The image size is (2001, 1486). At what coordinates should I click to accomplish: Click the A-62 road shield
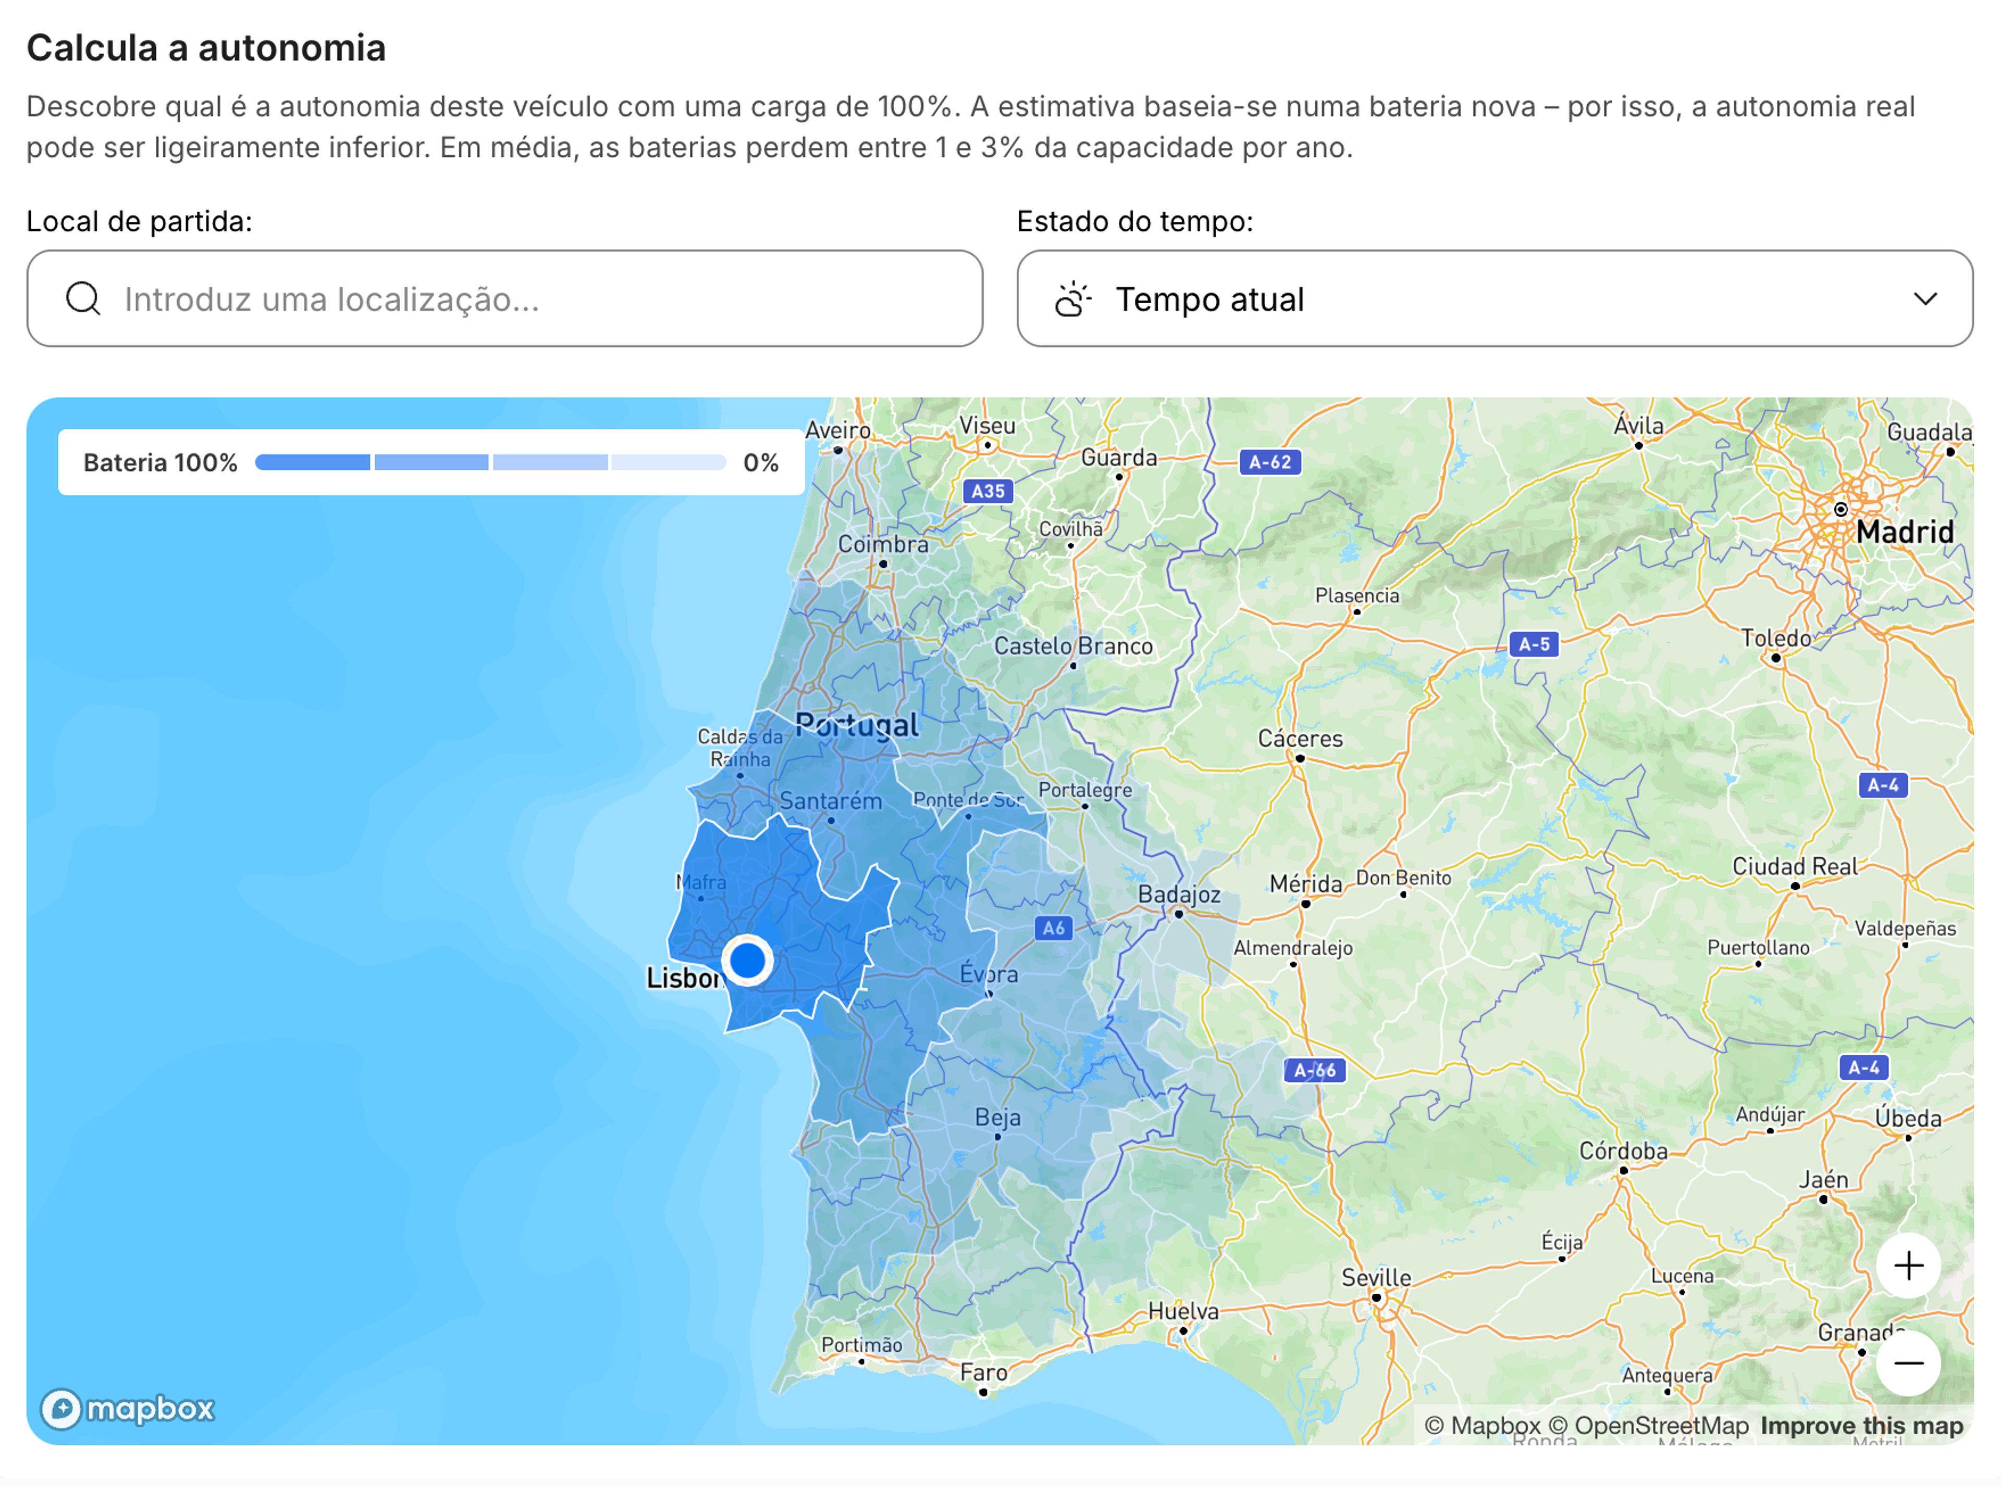[1269, 463]
